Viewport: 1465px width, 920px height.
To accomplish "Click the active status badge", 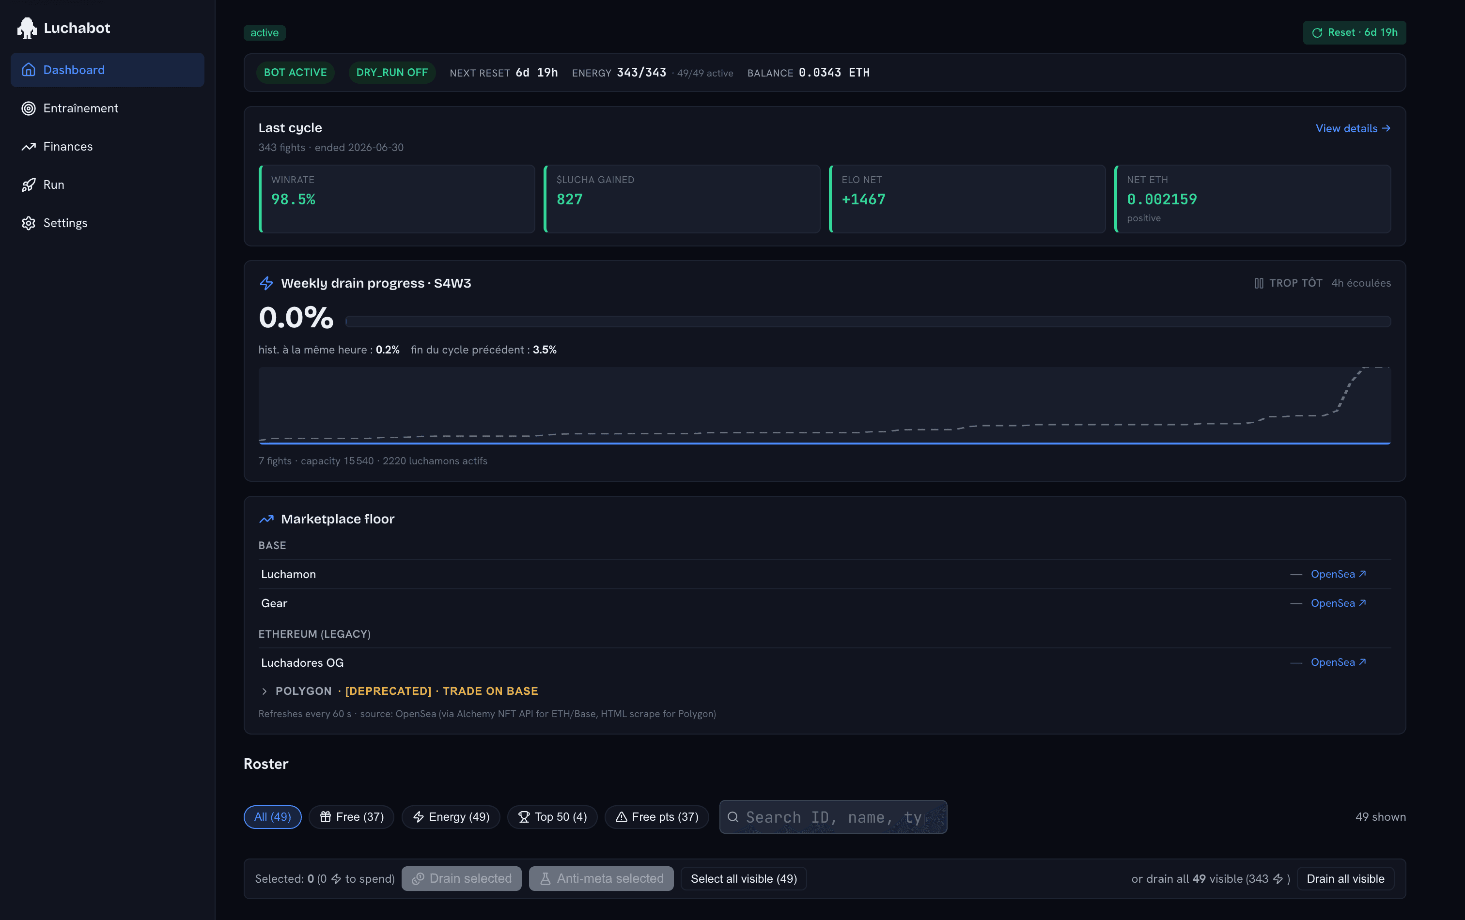I will [x=265, y=33].
